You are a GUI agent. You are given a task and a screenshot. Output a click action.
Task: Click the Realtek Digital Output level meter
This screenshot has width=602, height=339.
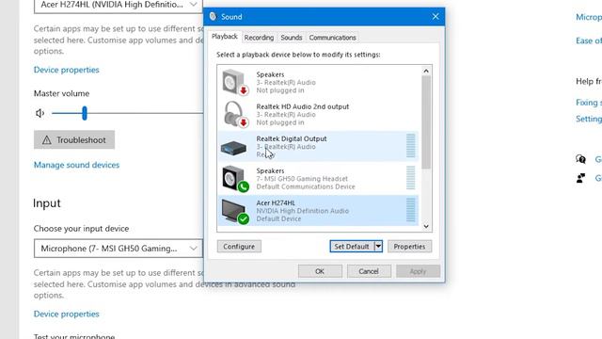point(410,146)
